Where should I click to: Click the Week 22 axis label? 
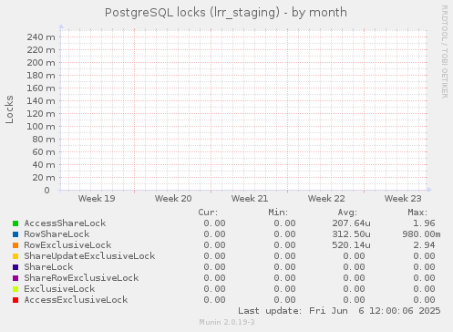(326, 199)
